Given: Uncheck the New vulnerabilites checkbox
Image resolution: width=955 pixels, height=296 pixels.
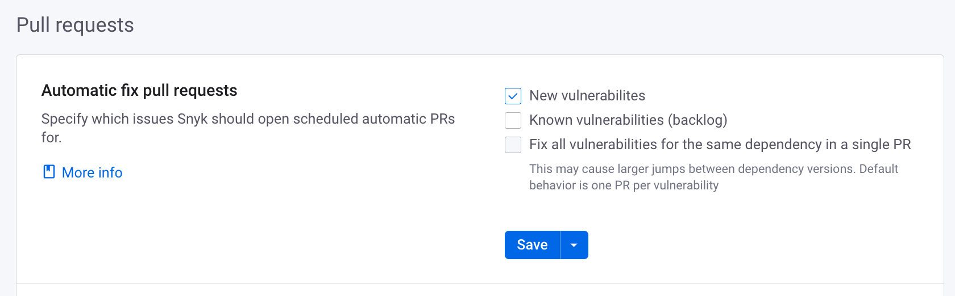Looking at the screenshot, I should click(x=513, y=96).
